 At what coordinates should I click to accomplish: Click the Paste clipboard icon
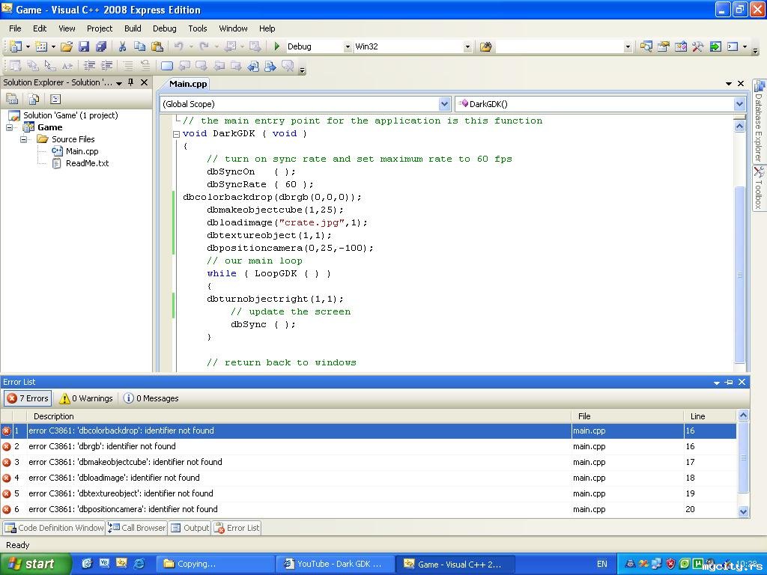coord(157,46)
